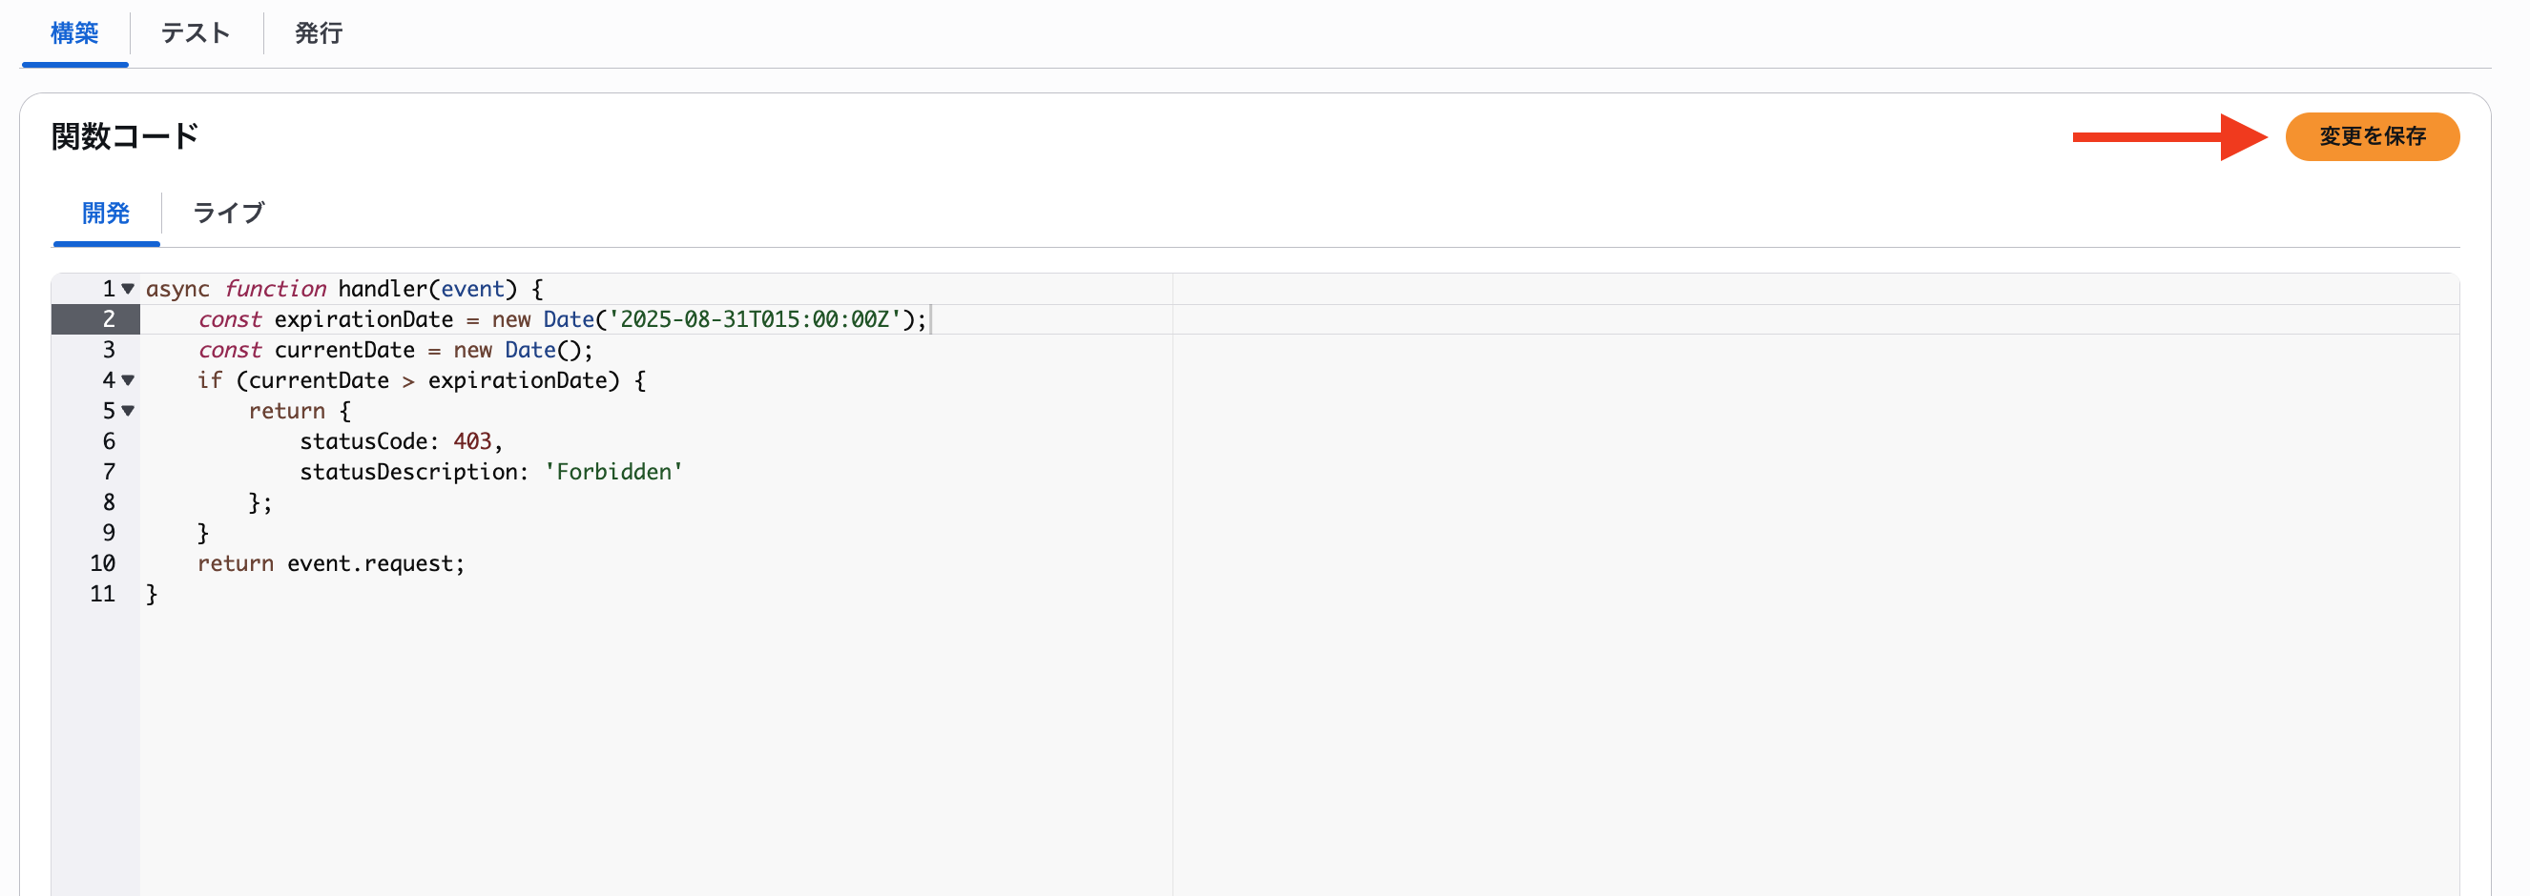Image resolution: width=2530 pixels, height=896 pixels.
Task: Click the statusCode property name
Action: [363, 441]
